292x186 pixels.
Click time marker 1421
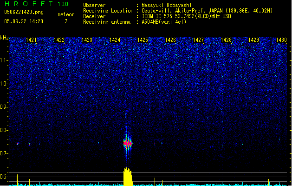(31, 40)
